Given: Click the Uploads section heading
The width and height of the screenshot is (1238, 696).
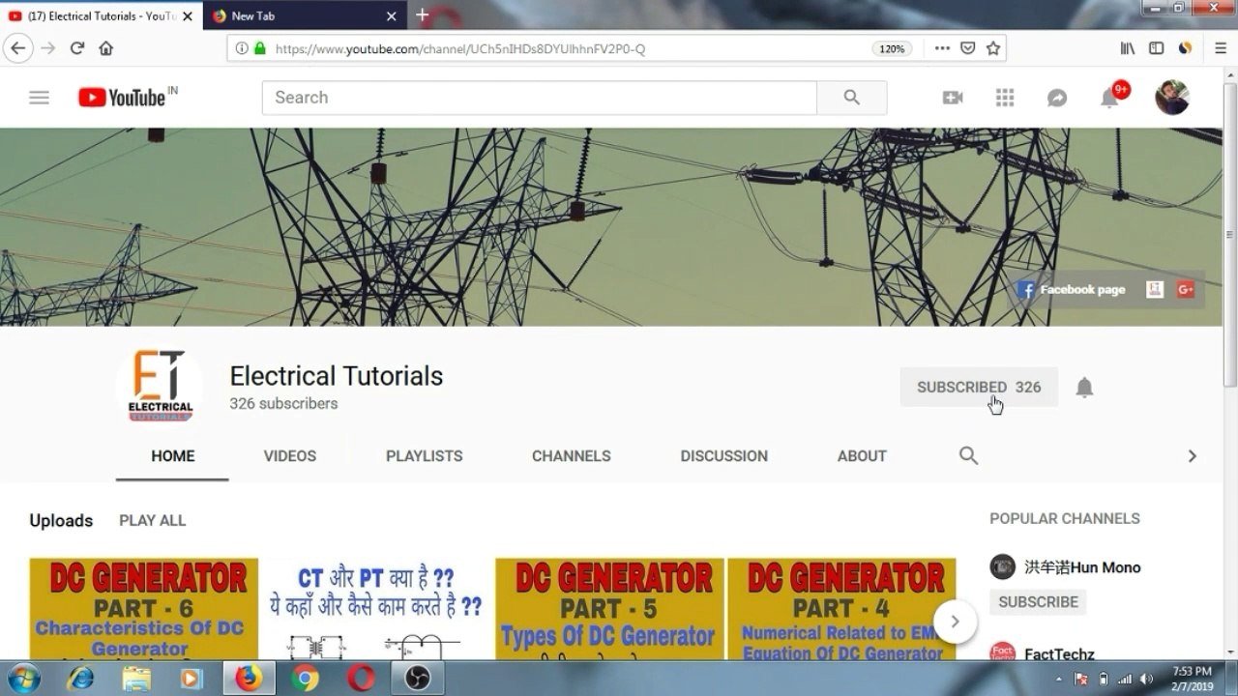Looking at the screenshot, I should 61,520.
